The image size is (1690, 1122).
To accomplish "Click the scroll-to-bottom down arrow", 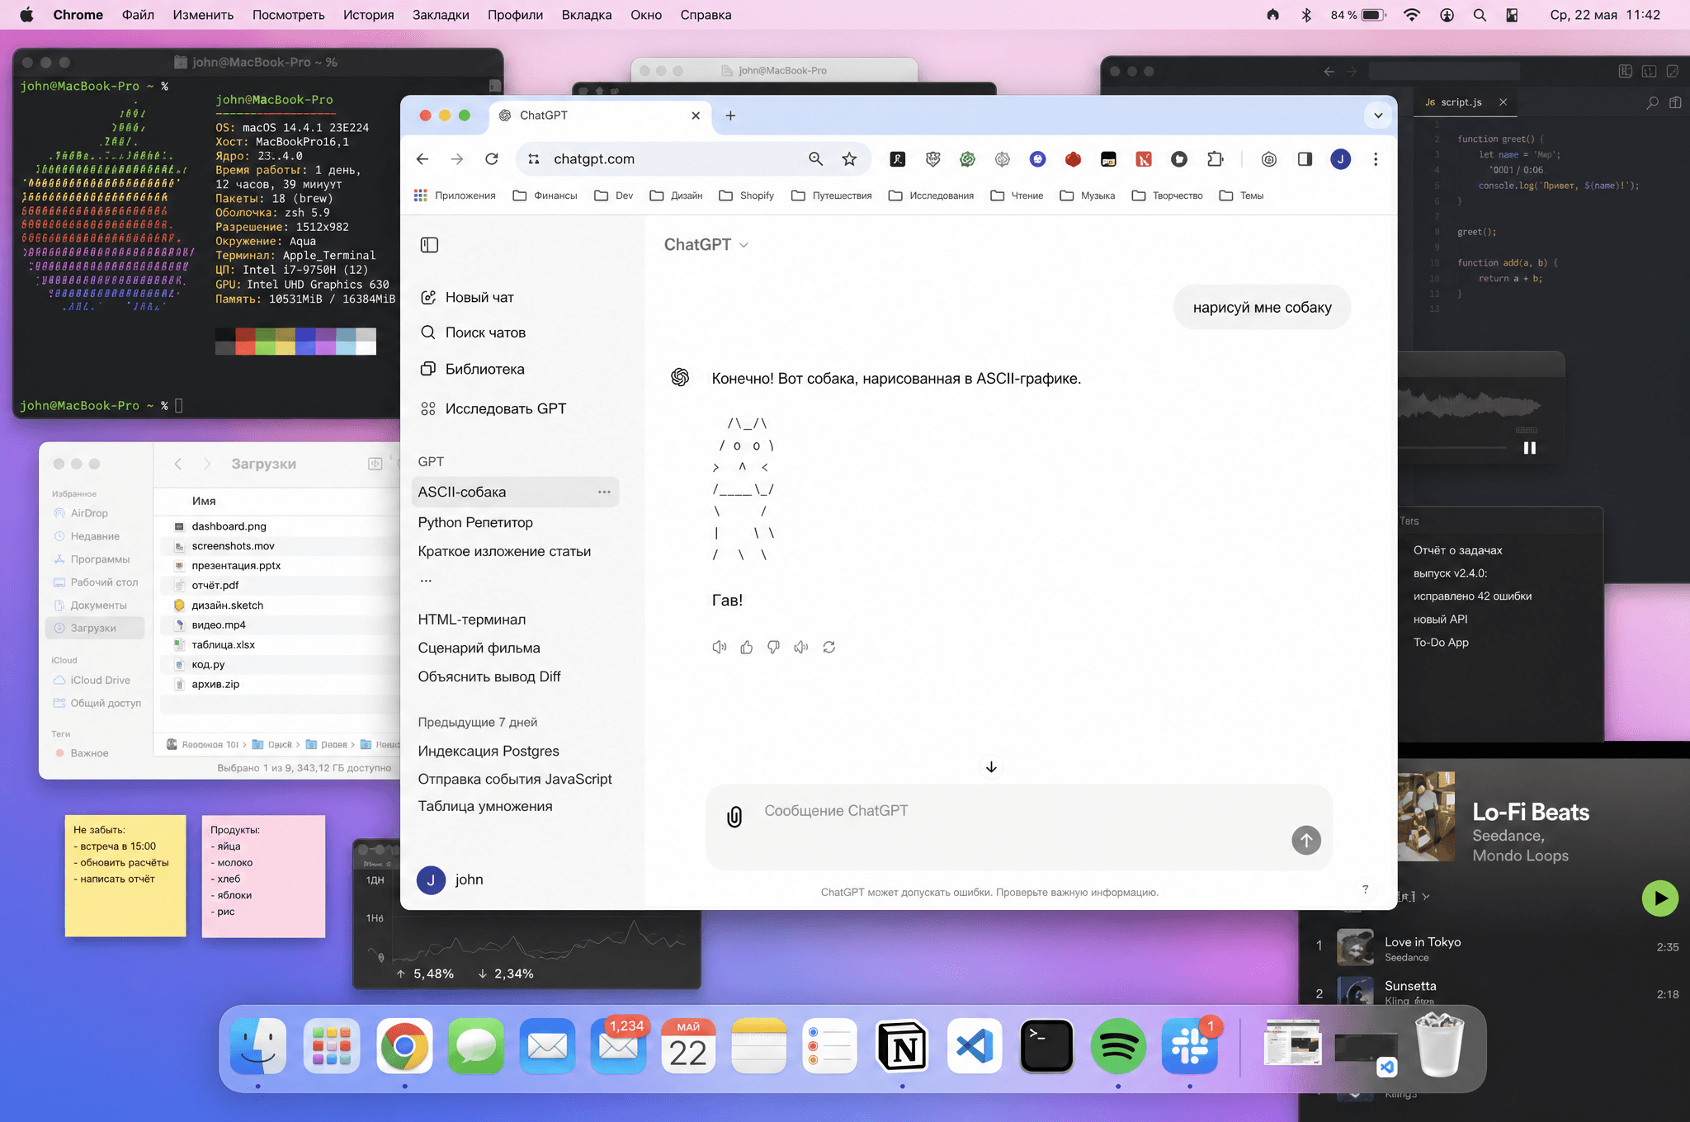I will click(x=991, y=767).
